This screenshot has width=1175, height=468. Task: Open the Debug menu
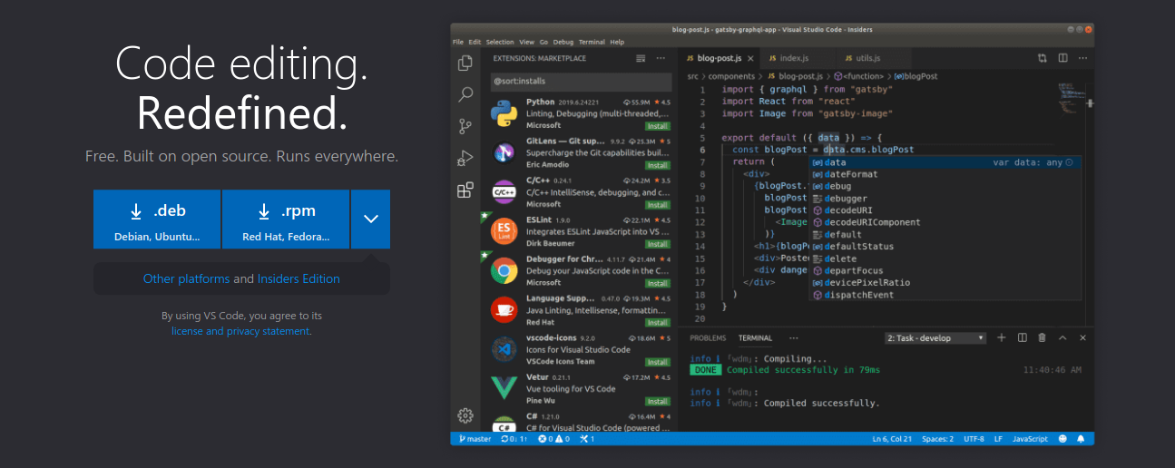pos(563,42)
